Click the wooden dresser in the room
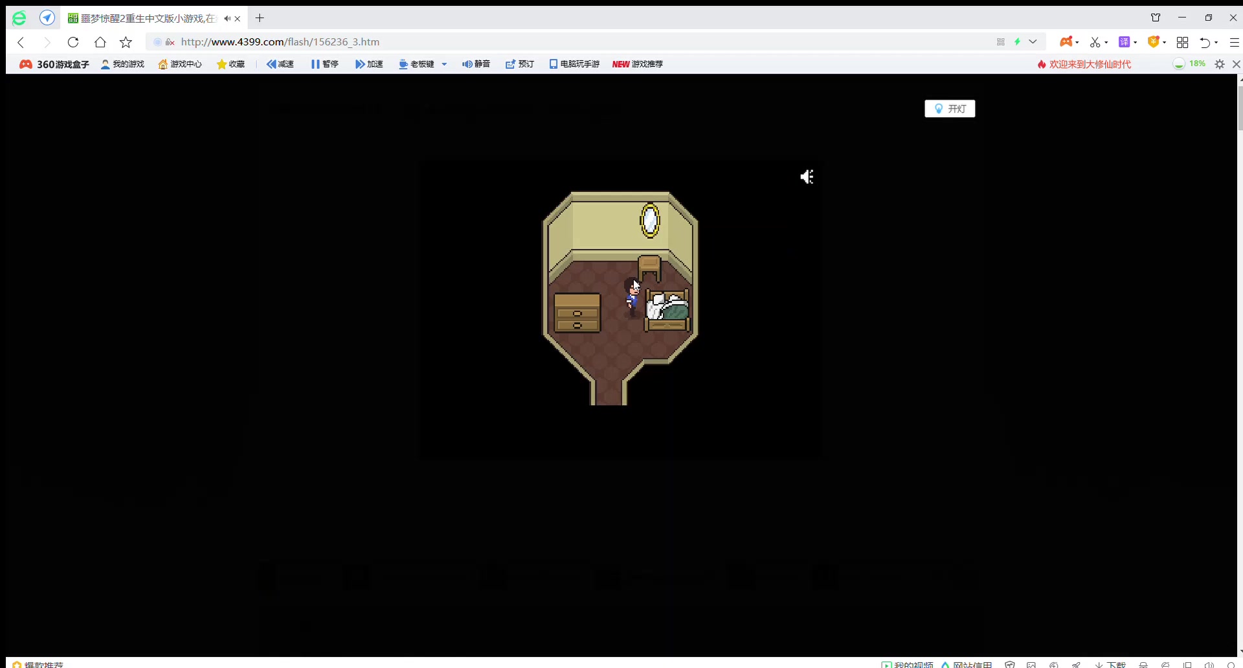 [577, 313]
